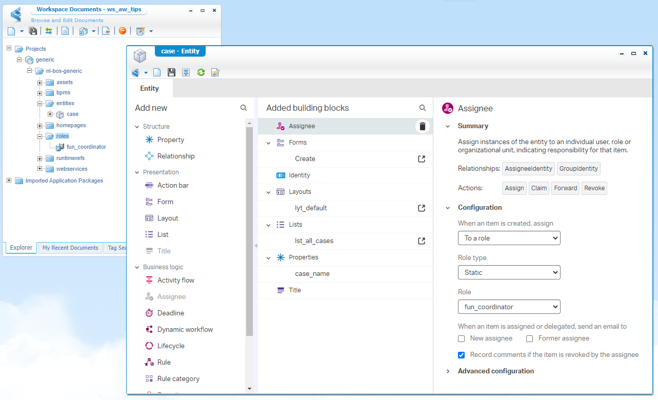Select the Entity tab
The width and height of the screenshot is (658, 400).
(x=150, y=88)
